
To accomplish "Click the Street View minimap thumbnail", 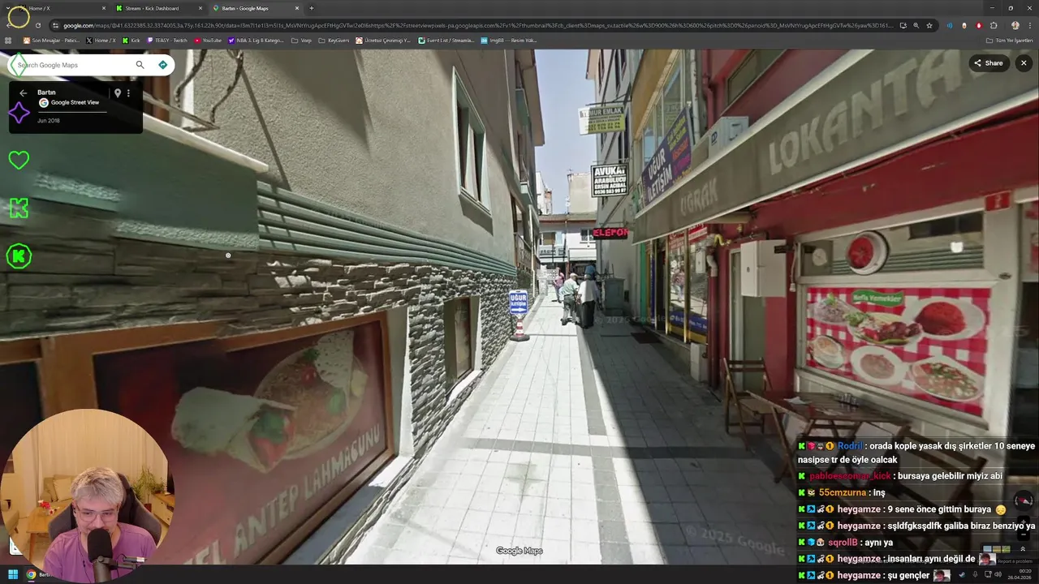I will [997, 549].
